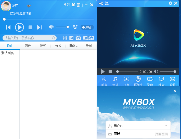Open the lyrics 词 icon
This screenshot has height=139, width=181.
tap(71, 38)
